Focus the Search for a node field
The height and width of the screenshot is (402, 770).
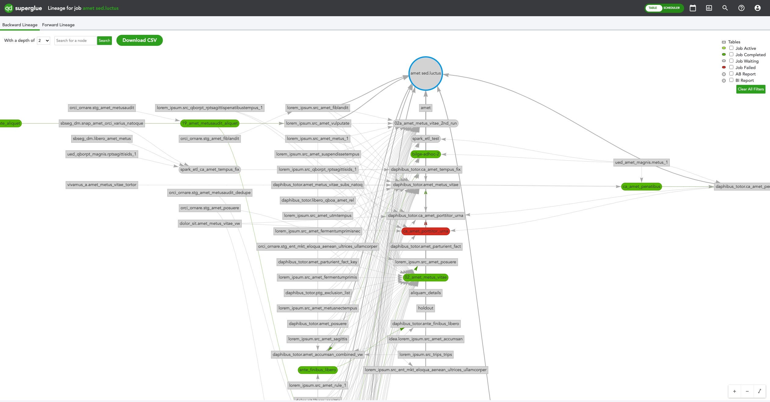(x=75, y=41)
